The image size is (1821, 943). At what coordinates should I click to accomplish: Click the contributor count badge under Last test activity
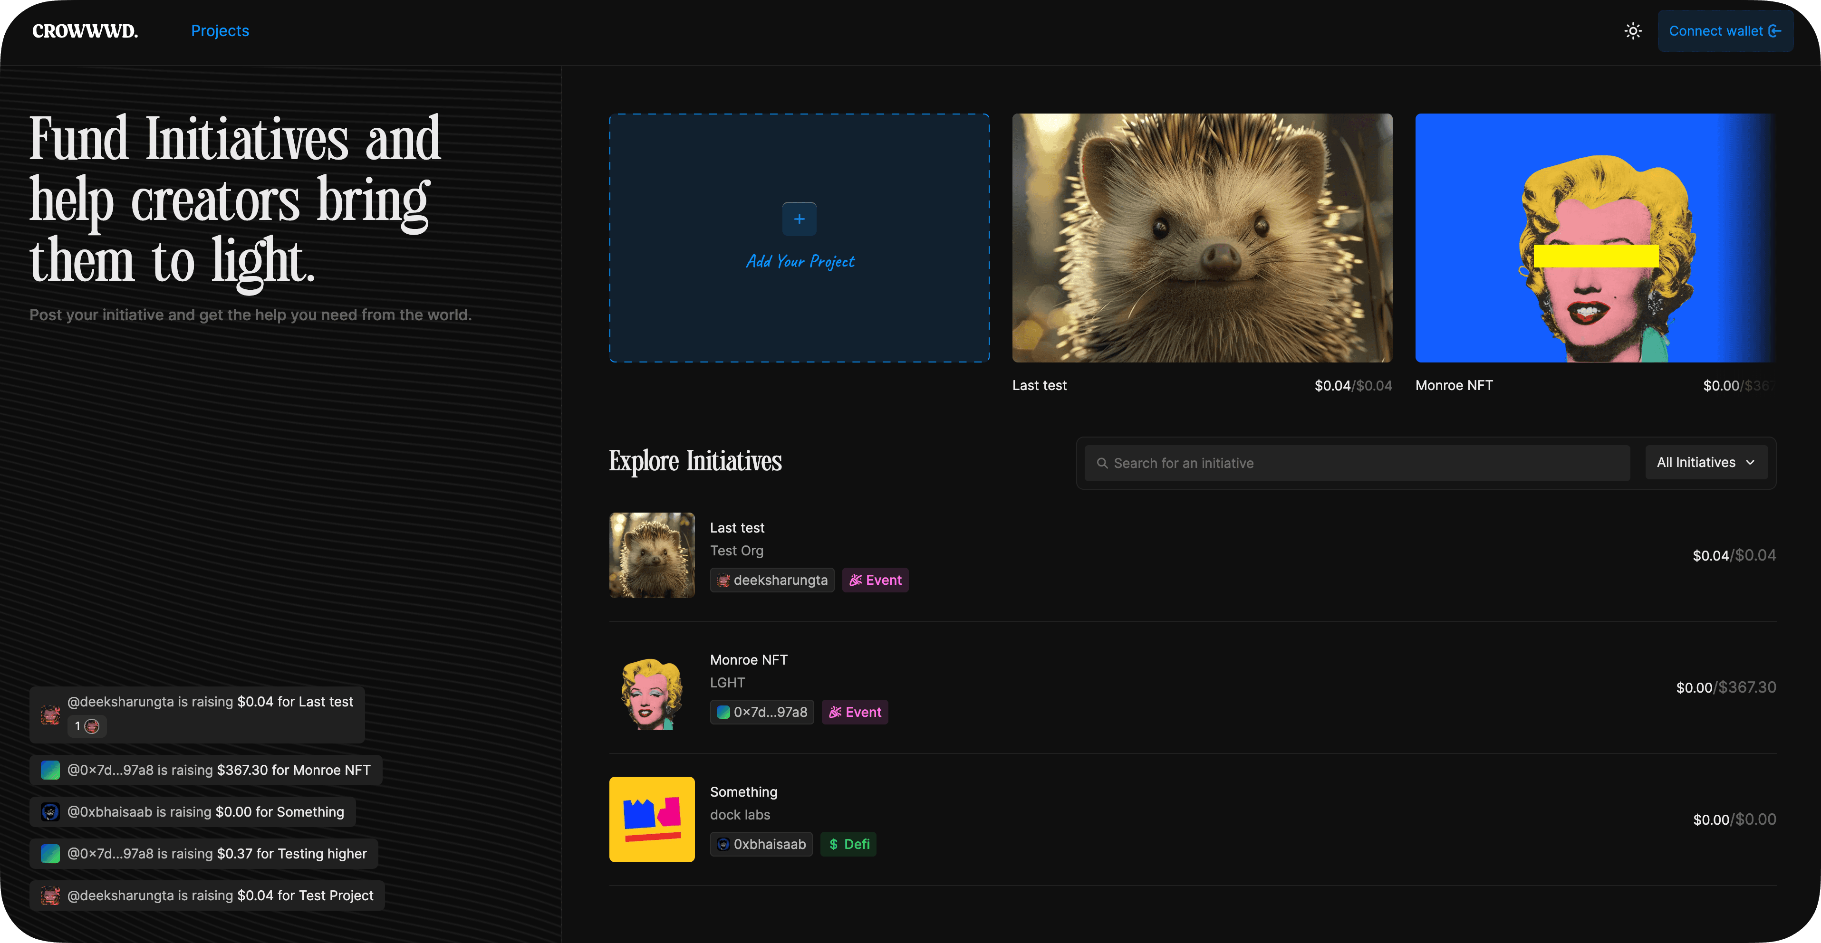(87, 726)
